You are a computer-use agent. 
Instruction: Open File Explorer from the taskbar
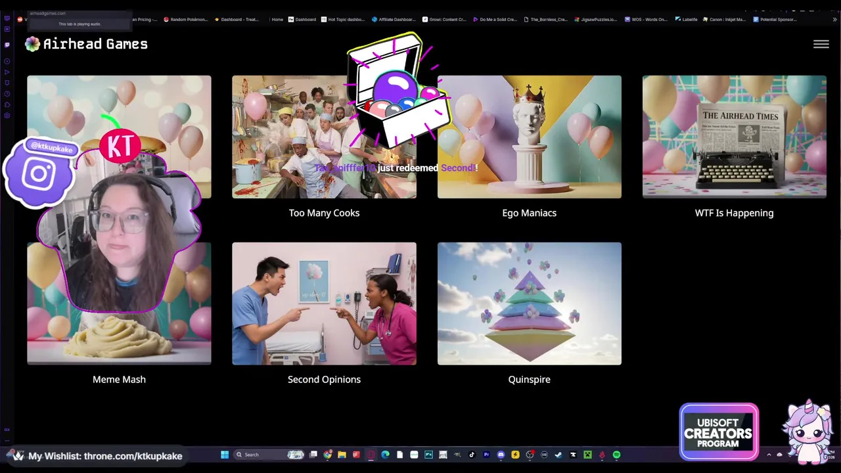(x=342, y=455)
